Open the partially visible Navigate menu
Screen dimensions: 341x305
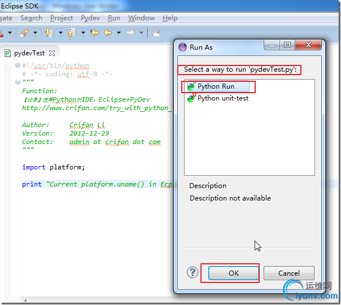coord(6,18)
